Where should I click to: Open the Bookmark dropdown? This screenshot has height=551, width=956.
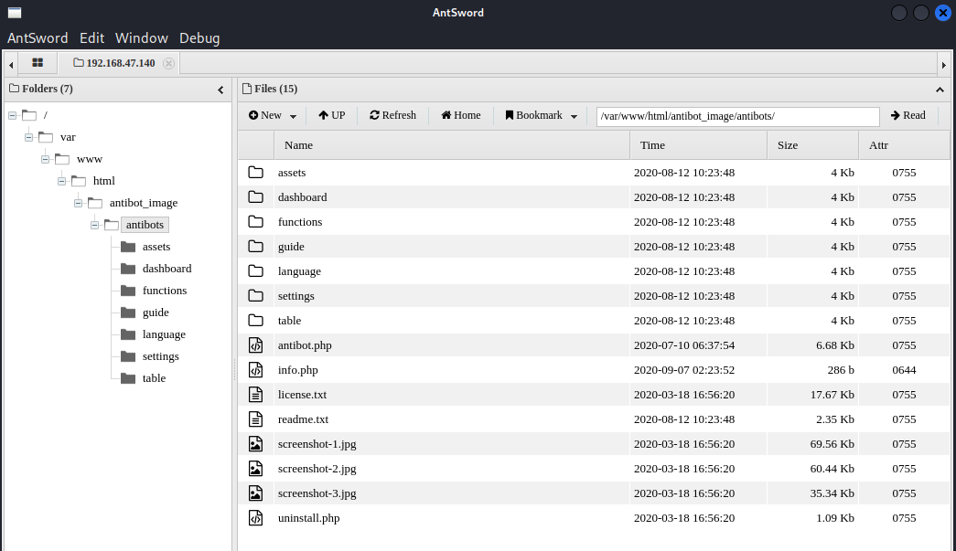click(541, 116)
